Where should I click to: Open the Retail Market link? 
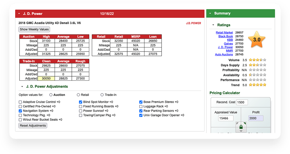click(224, 33)
